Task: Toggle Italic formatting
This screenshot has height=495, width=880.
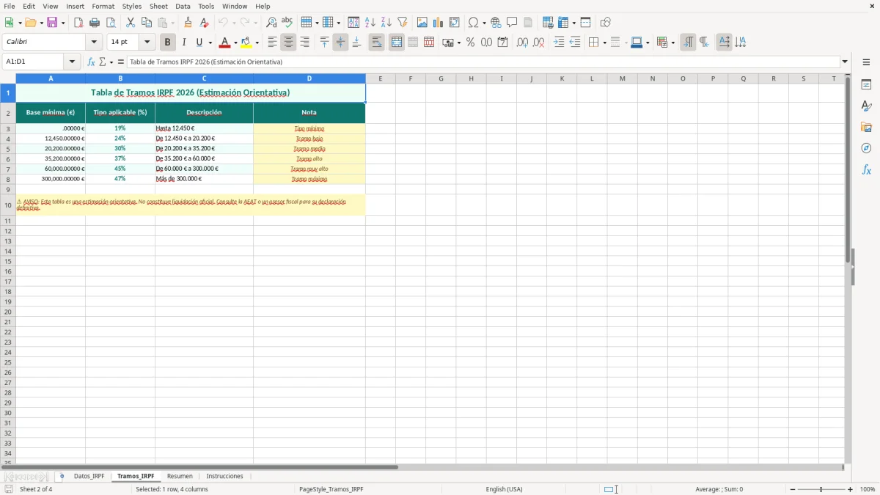Action: 183,43
